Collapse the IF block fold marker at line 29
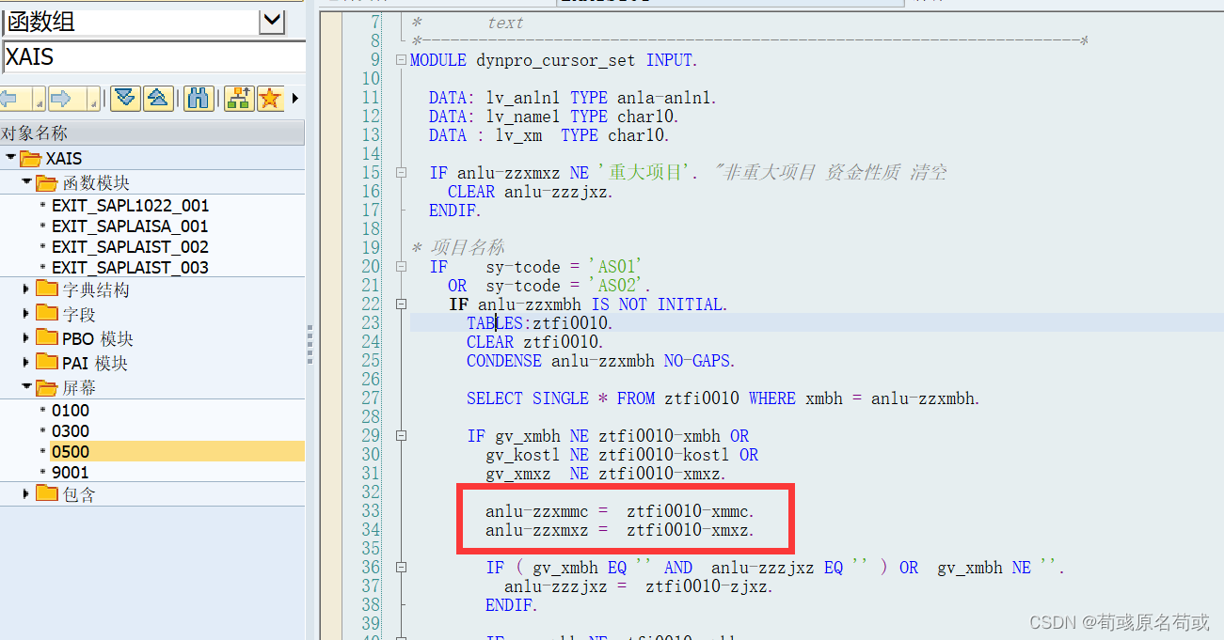The width and height of the screenshot is (1224, 640). (402, 436)
